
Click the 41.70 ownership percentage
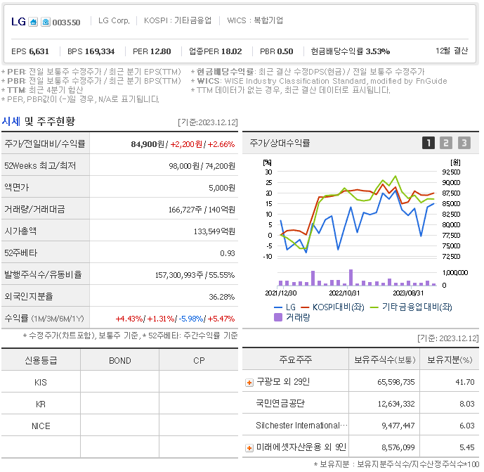click(x=465, y=383)
